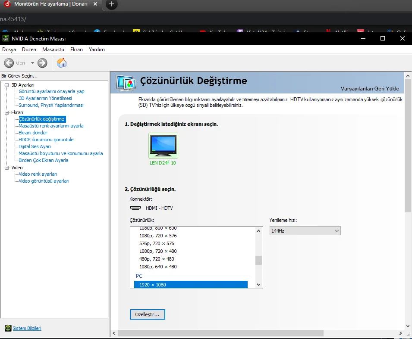Click resolution list scroll up arrow
This screenshot has width=412, height=339.
point(258,231)
